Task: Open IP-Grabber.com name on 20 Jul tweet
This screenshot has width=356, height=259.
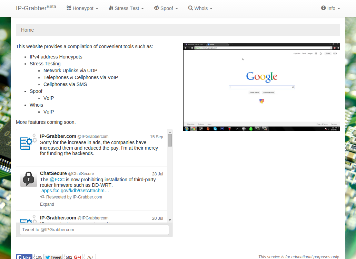Action: pos(58,218)
